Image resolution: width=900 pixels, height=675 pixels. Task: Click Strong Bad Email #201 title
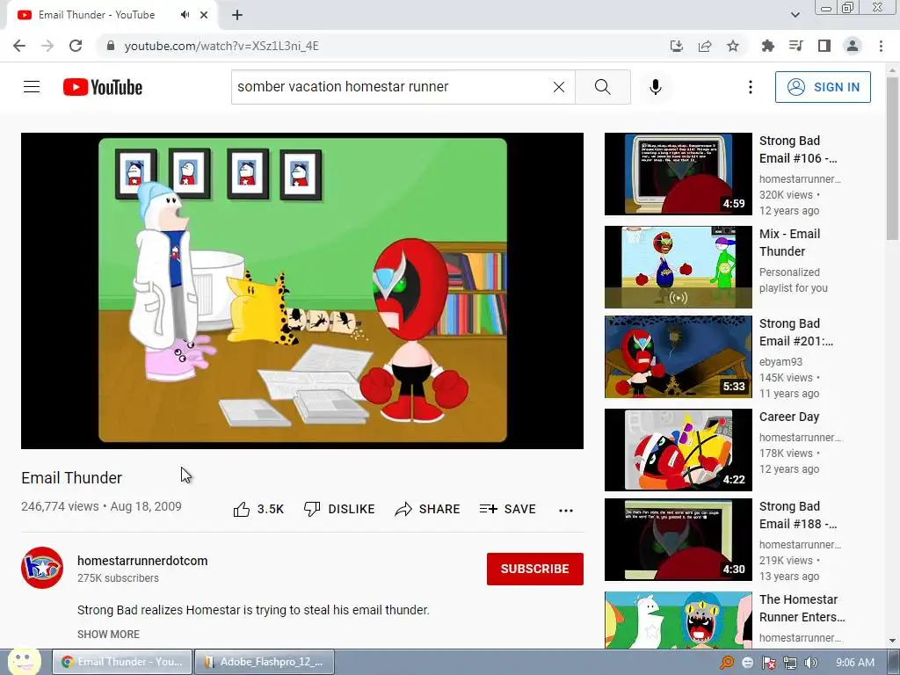coord(796,332)
